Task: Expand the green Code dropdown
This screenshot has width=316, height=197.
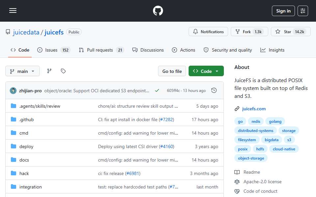Action: point(206,71)
